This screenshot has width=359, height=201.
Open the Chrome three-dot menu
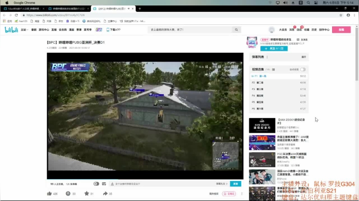pyautogui.click(x=355, y=15)
